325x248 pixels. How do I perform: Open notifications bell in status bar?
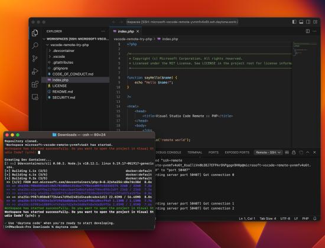coord(315,218)
